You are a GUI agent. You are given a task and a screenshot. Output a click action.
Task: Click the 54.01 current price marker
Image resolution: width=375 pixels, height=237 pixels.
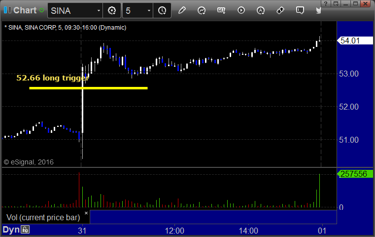point(355,40)
